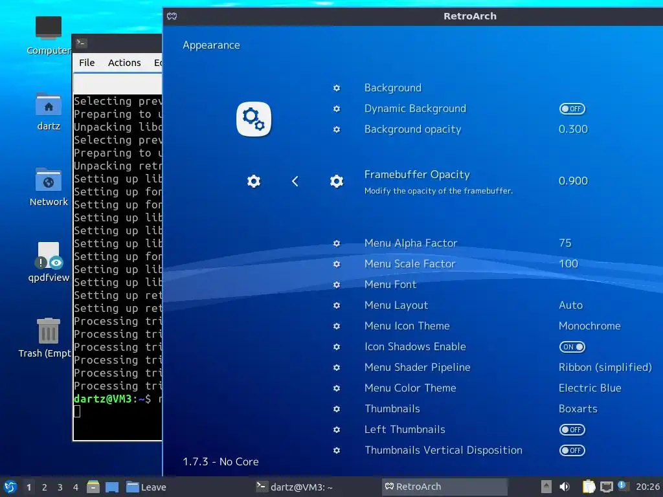Open the Network desktop icon
This screenshot has height=497, width=663.
[x=49, y=187]
